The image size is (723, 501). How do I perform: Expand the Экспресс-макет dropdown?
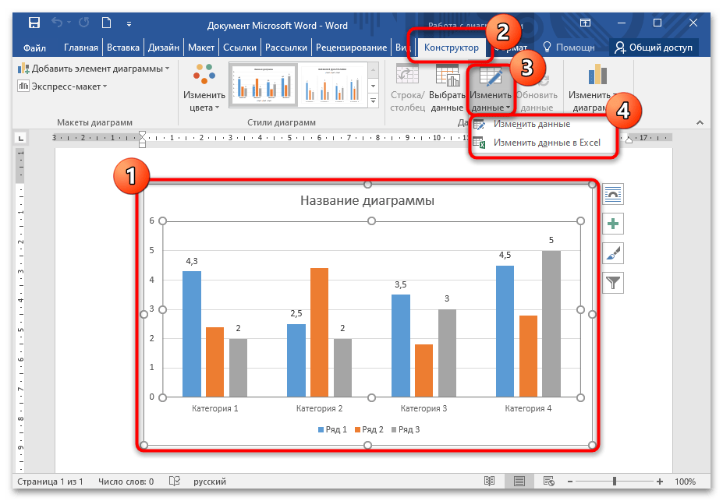coord(62,86)
